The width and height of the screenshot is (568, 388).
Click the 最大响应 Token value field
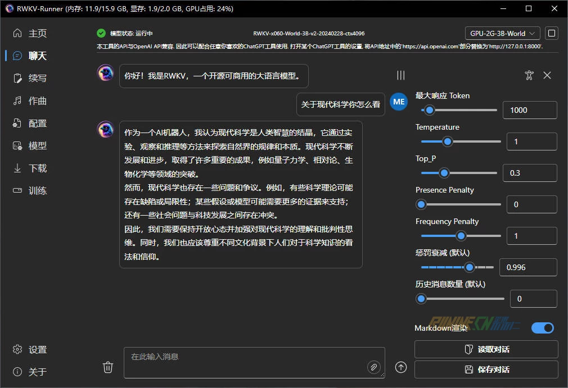(529, 110)
